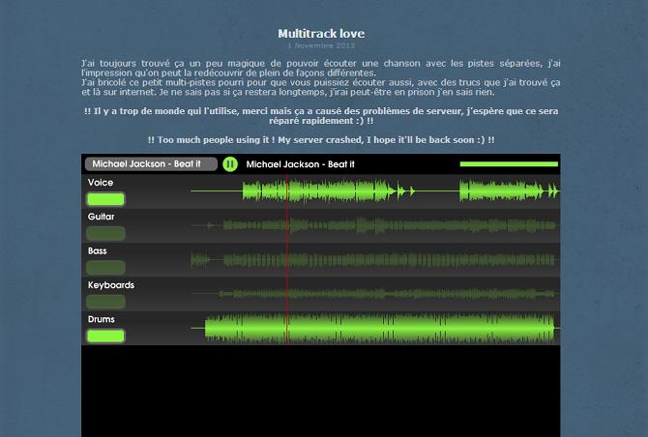Click the Multitrack love post title
Screen dimensions: 648x437
321,34
